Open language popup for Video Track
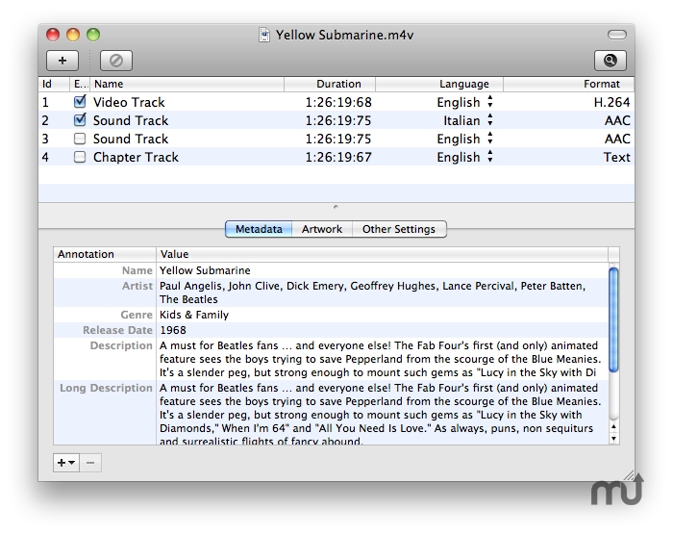This screenshot has width=673, height=534. [x=490, y=102]
